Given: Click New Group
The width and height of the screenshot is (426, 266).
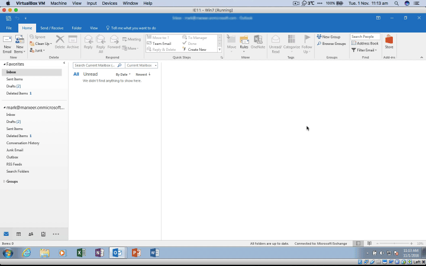Looking at the screenshot, I should [x=328, y=37].
